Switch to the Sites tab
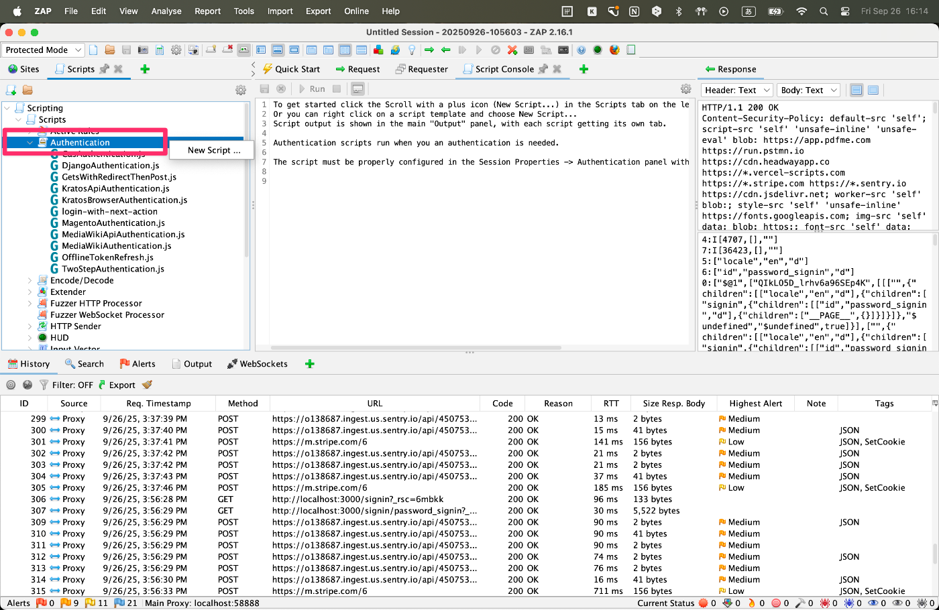This screenshot has width=939, height=610. click(23, 69)
